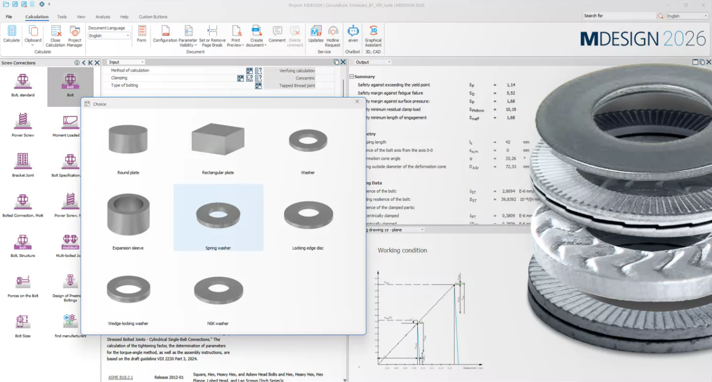Image resolution: width=712 pixels, height=382 pixels.
Task: Open the Form view icon
Action: (142, 34)
